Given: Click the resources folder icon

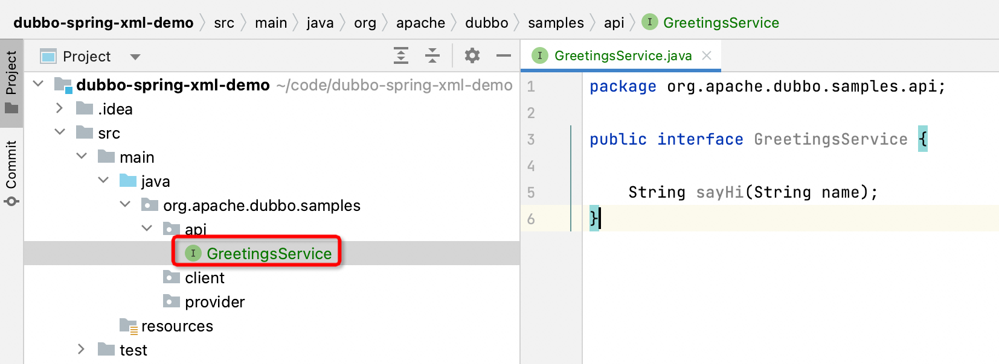Looking at the screenshot, I should (x=128, y=326).
